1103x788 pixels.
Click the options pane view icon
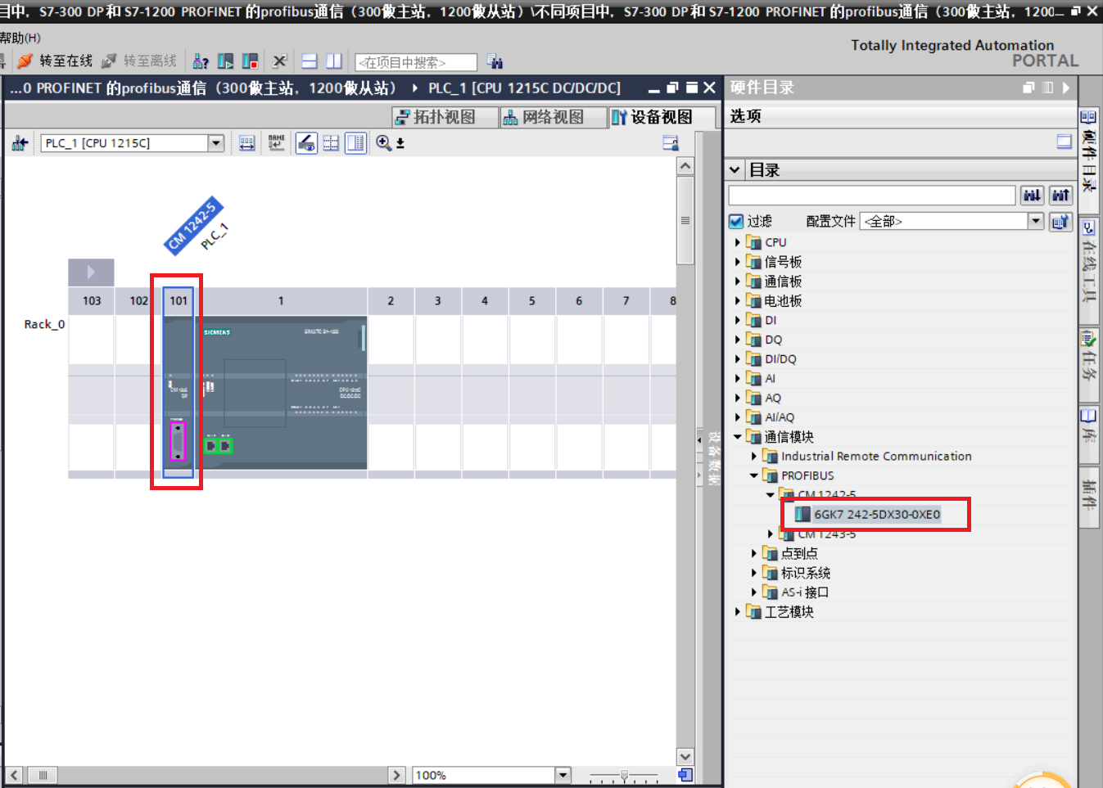tap(1064, 142)
